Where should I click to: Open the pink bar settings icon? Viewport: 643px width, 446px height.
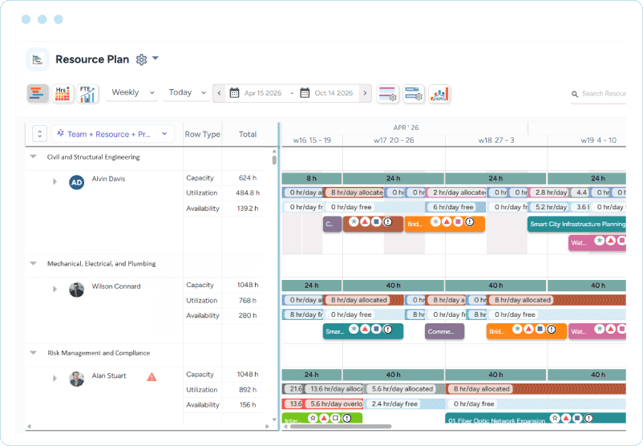(387, 94)
